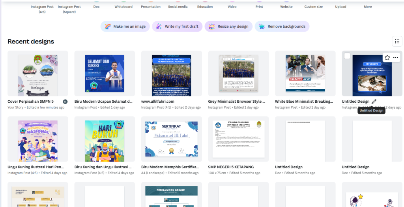This screenshot has height=207, width=404.
Task: Click the title "Biru Kuning dan Ungu Ilustrasi ..."
Action: [103, 167]
